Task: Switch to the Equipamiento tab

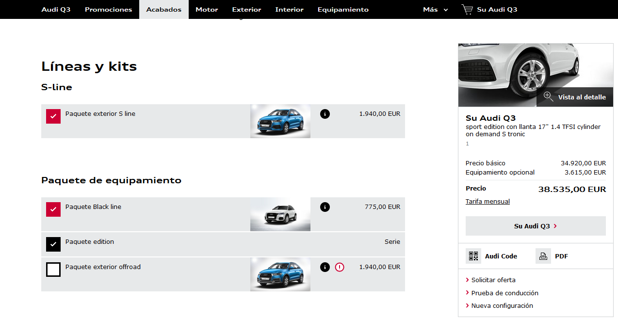Action: click(343, 9)
